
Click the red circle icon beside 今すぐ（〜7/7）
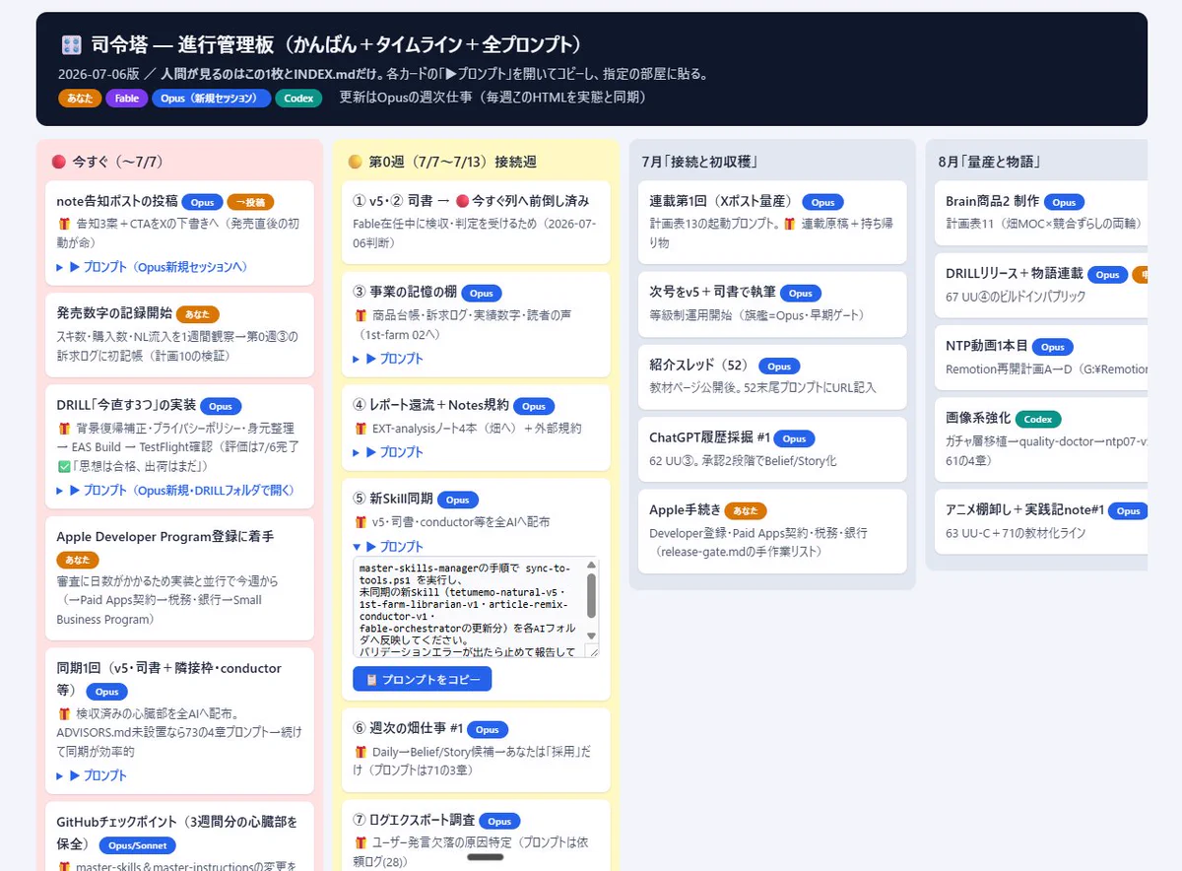58,162
